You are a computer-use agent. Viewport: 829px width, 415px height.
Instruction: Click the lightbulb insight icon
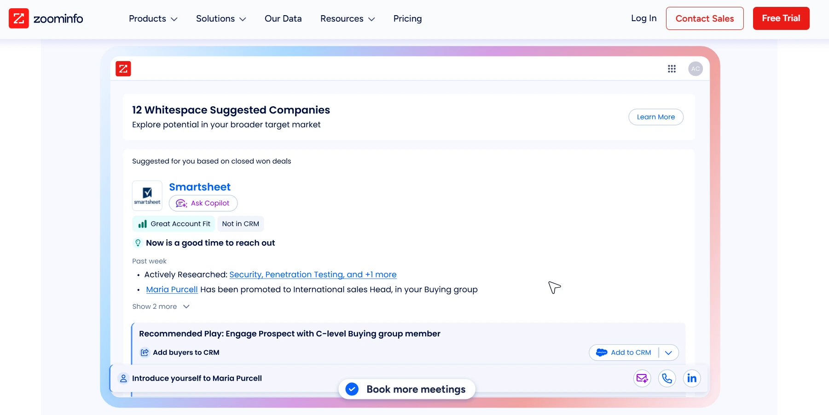[x=138, y=243]
